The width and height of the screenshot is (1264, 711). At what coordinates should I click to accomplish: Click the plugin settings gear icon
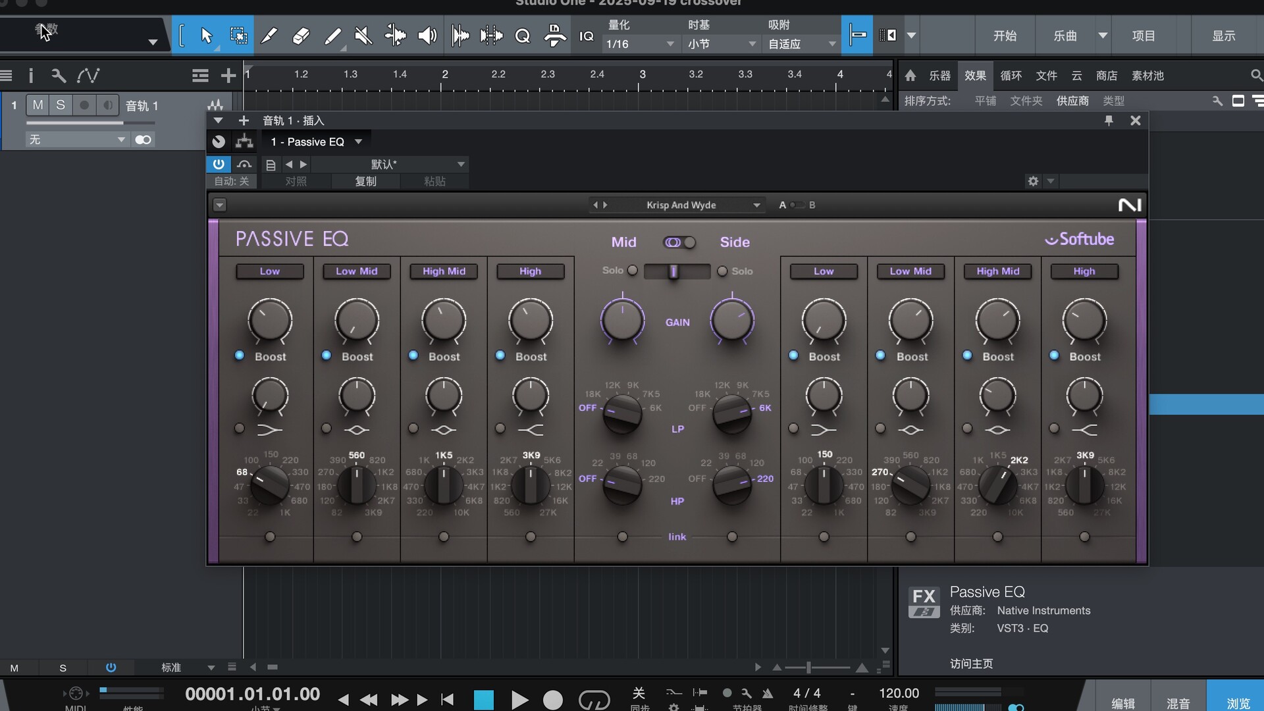1033,181
